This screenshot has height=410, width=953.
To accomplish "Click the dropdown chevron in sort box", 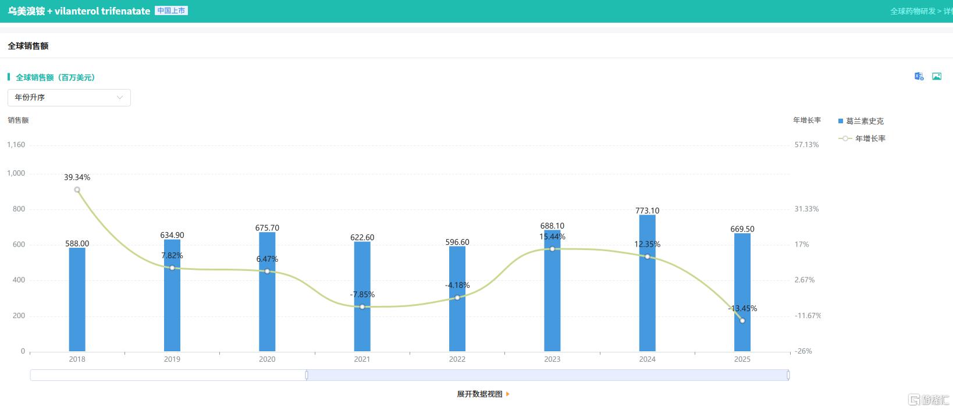I will [120, 98].
